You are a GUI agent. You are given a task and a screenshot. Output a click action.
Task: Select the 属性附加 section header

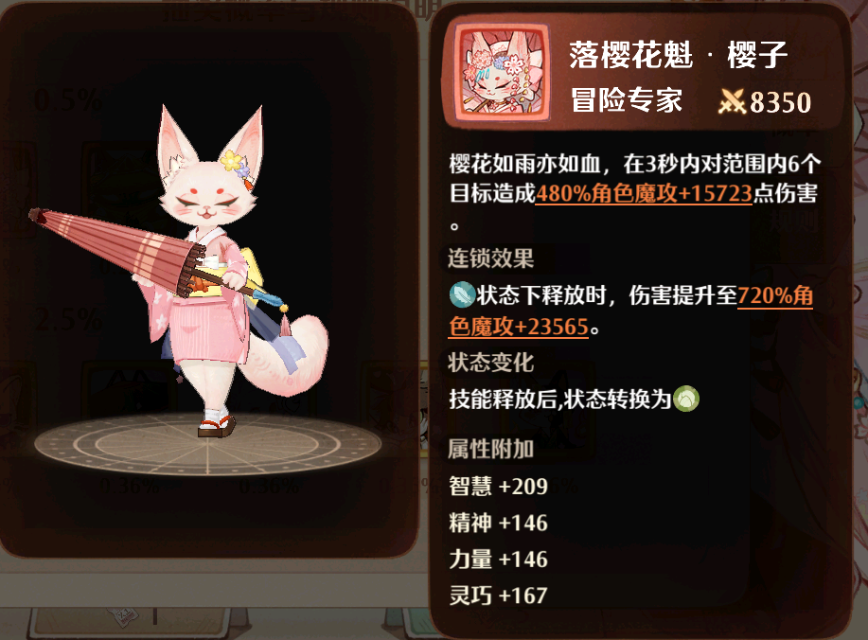coord(490,449)
